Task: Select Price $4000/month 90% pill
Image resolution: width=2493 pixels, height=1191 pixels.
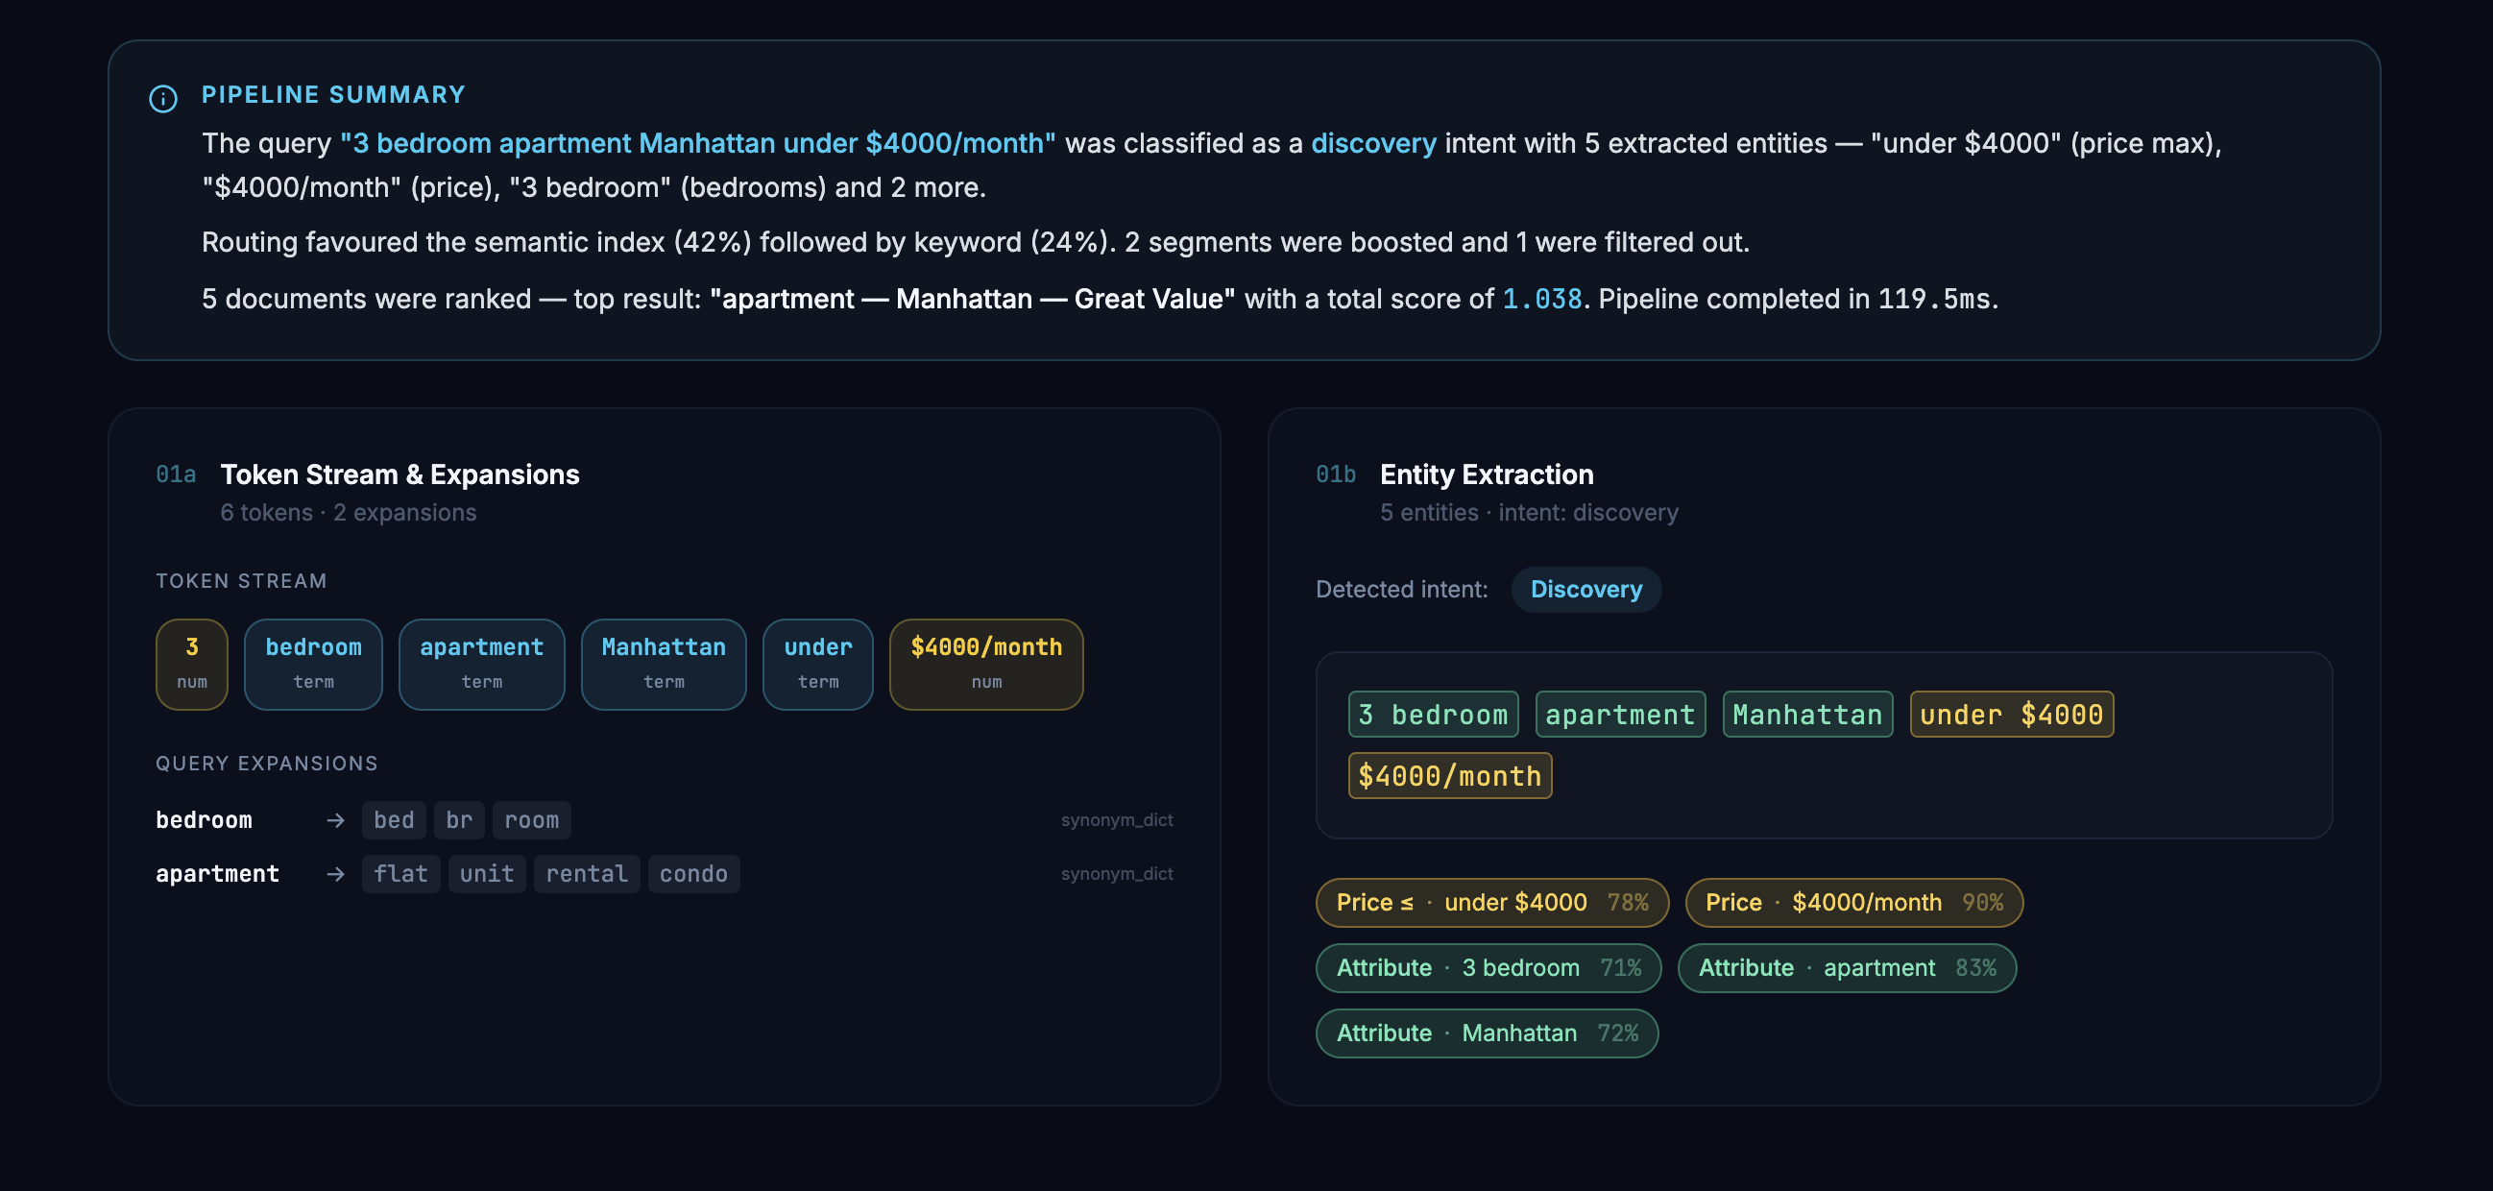Action: coord(1852,903)
